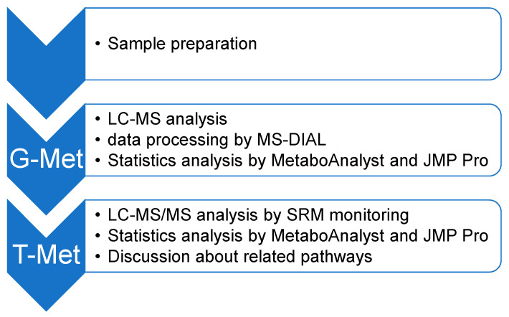Click Statistics analysis line in T-Met box
This screenshot has height=317, width=509.
pyautogui.click(x=298, y=236)
